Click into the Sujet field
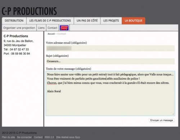 pos(110,61)
